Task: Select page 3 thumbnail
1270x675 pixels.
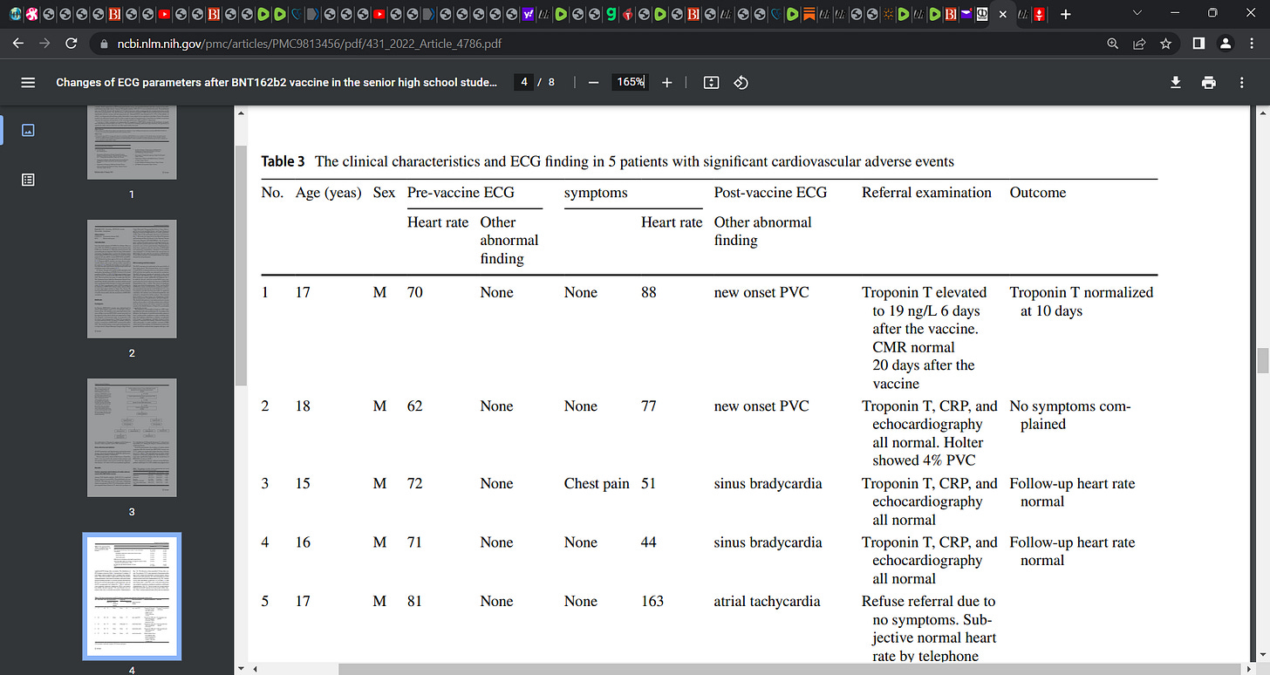Action: click(132, 438)
